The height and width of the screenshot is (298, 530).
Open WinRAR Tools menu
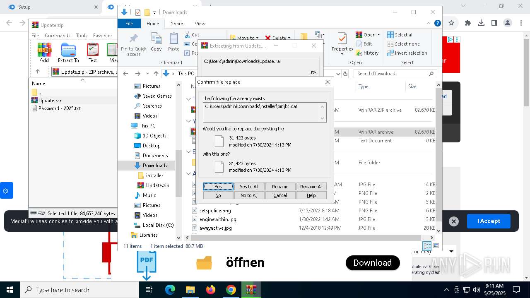coord(82,36)
